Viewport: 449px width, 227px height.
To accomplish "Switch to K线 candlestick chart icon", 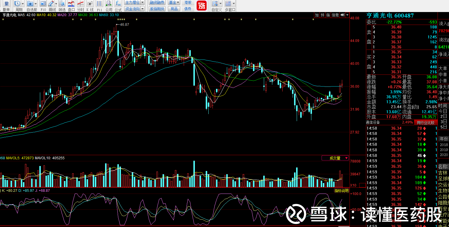I will click(x=90, y=4).
